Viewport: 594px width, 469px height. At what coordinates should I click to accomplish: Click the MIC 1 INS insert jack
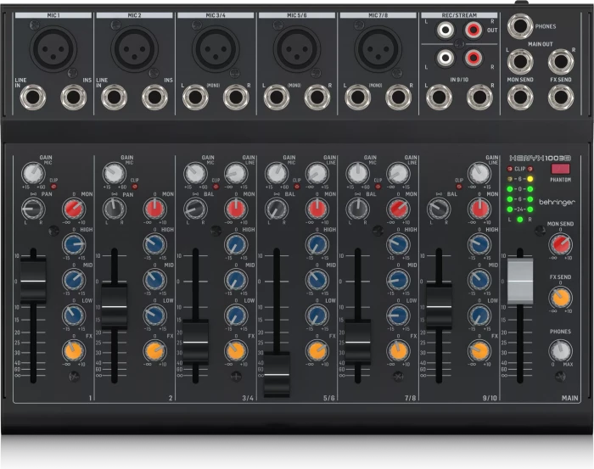74,98
